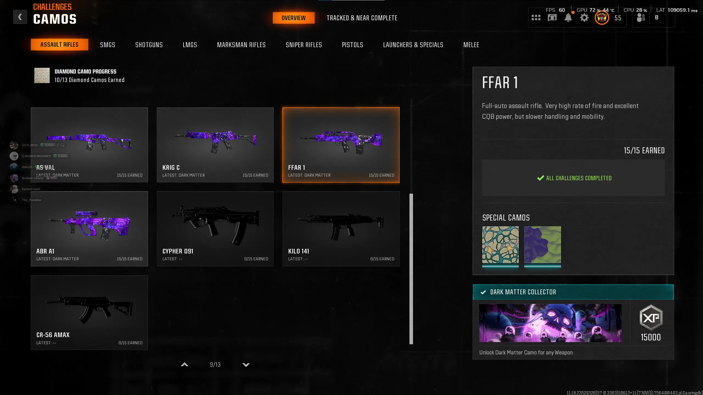This screenshot has width=703, height=395.
Task: Click the weapon list vertical scrollbar
Action: click(411, 269)
